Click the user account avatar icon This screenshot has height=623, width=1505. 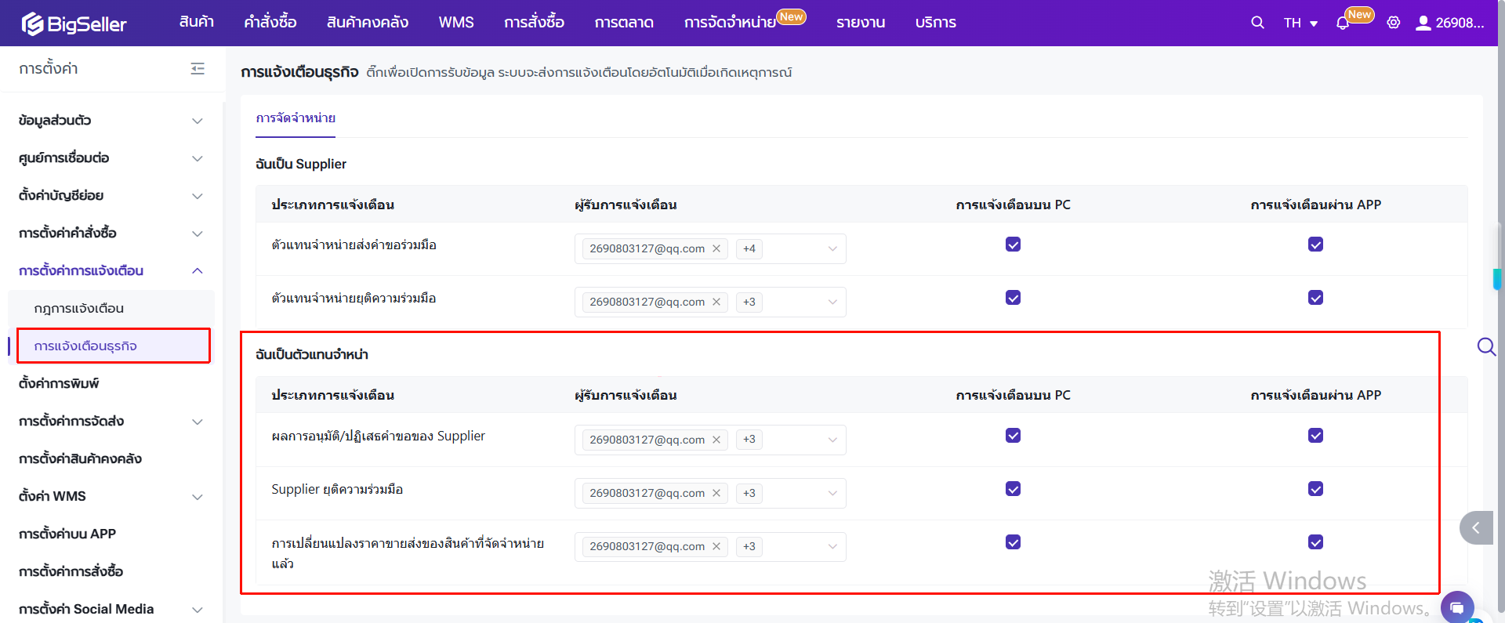tap(1423, 23)
